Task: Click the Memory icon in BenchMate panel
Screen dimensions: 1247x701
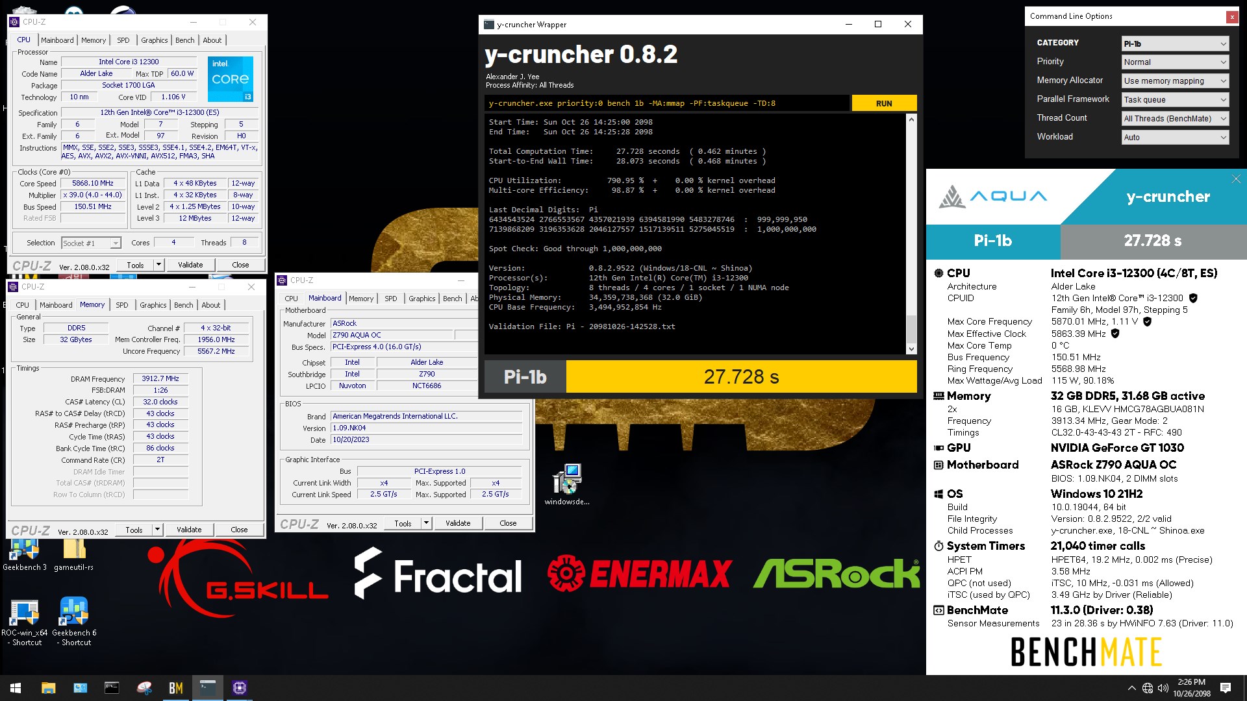Action: pyautogui.click(x=938, y=396)
